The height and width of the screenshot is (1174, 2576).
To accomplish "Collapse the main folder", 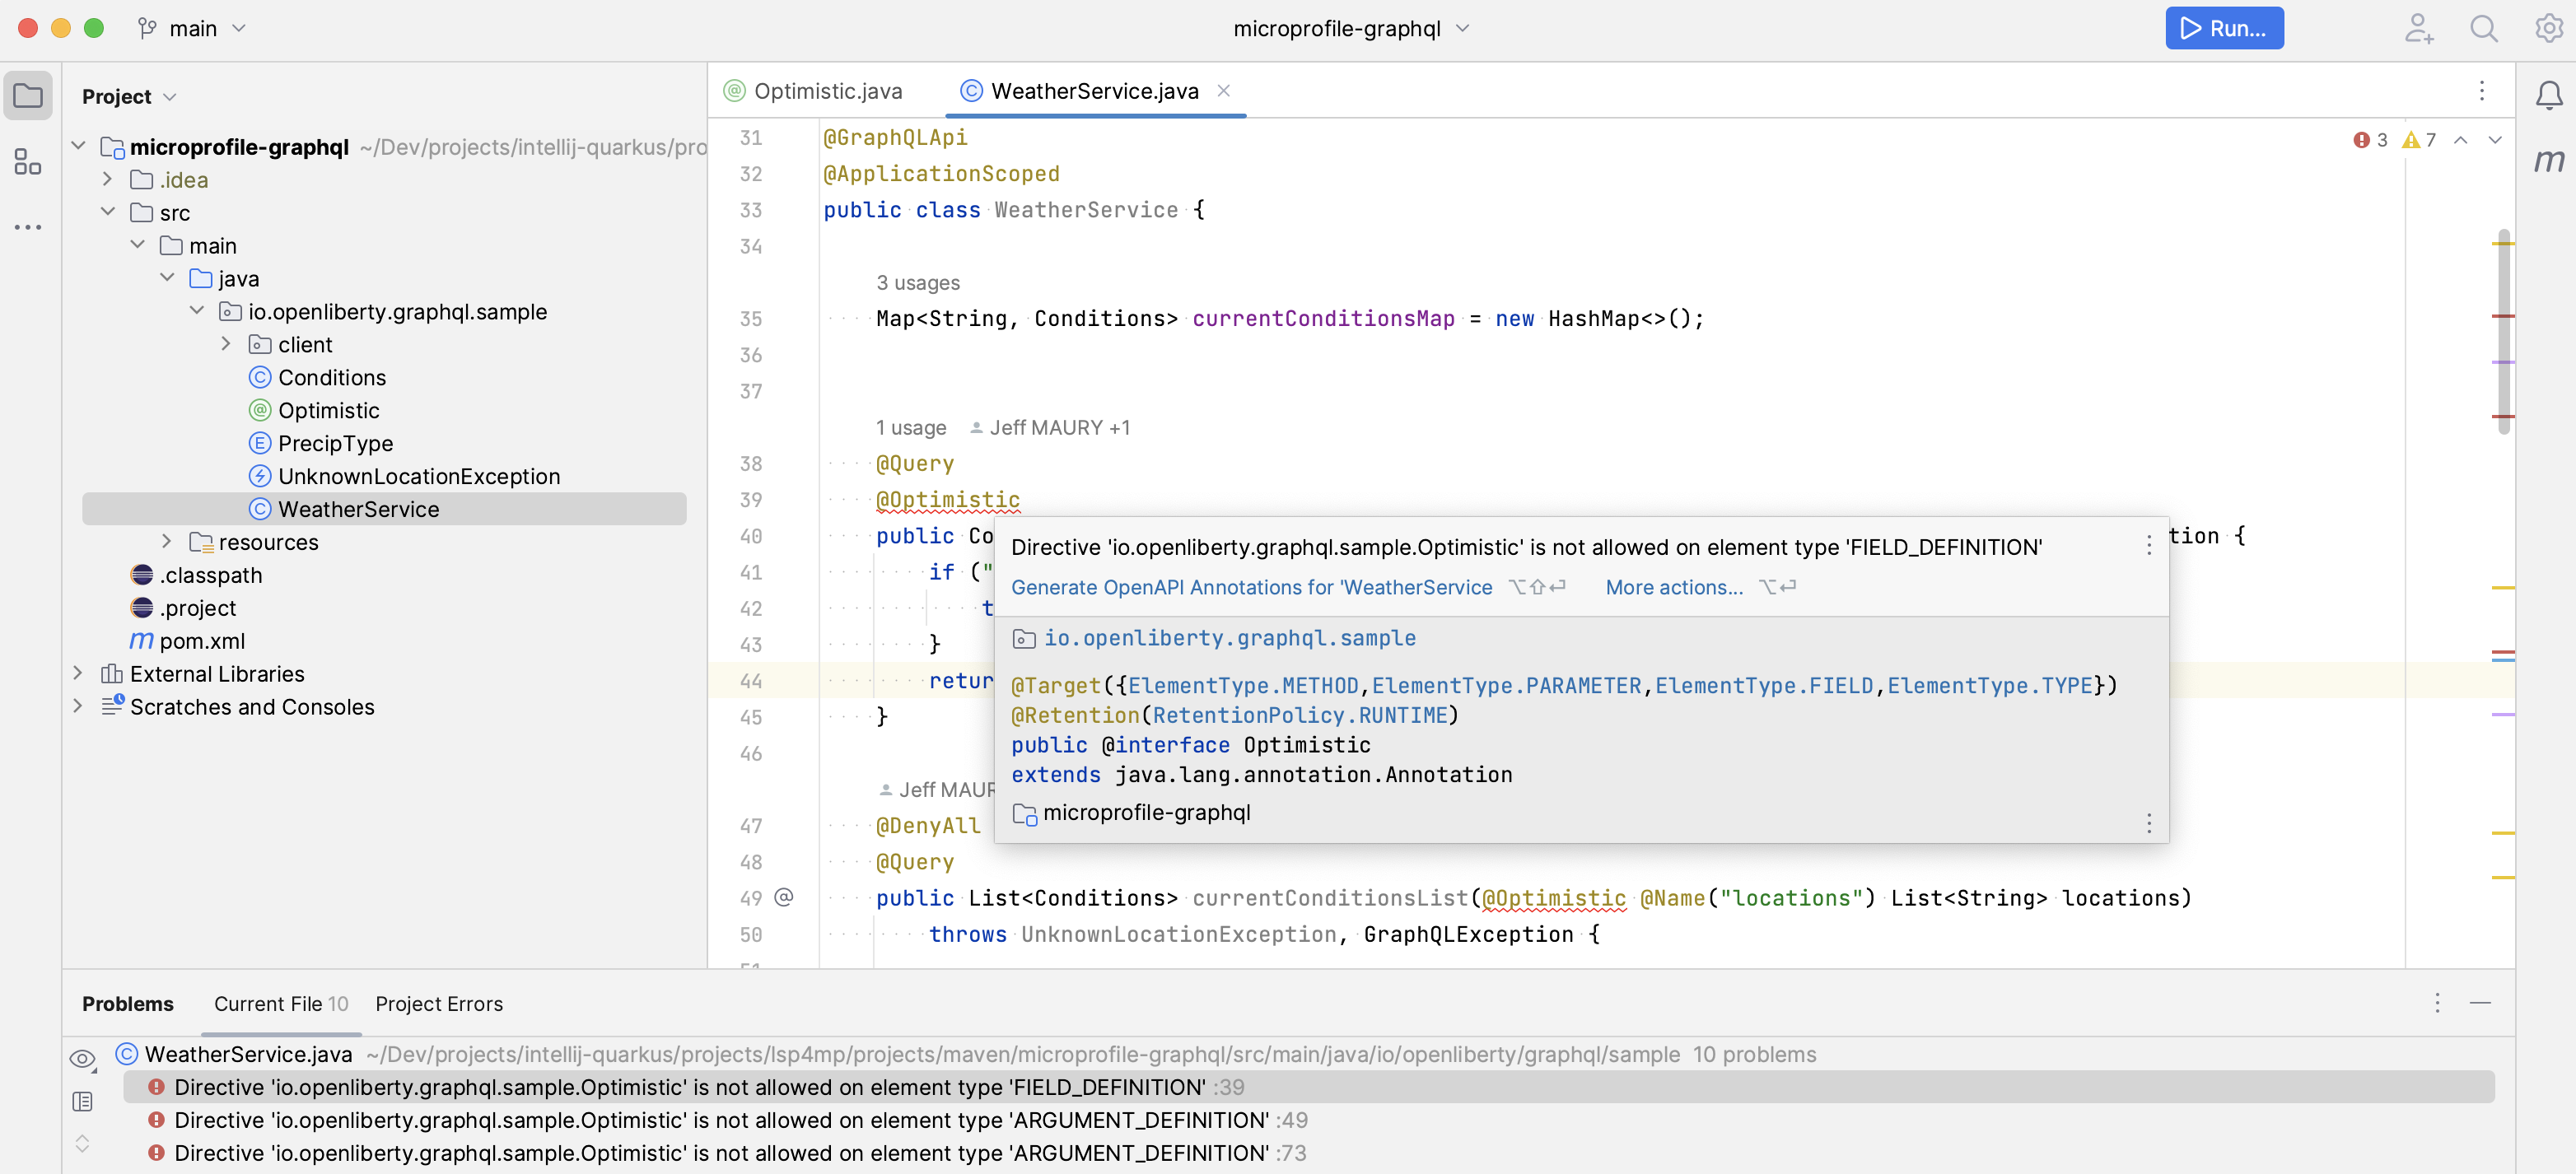I will tap(138, 245).
